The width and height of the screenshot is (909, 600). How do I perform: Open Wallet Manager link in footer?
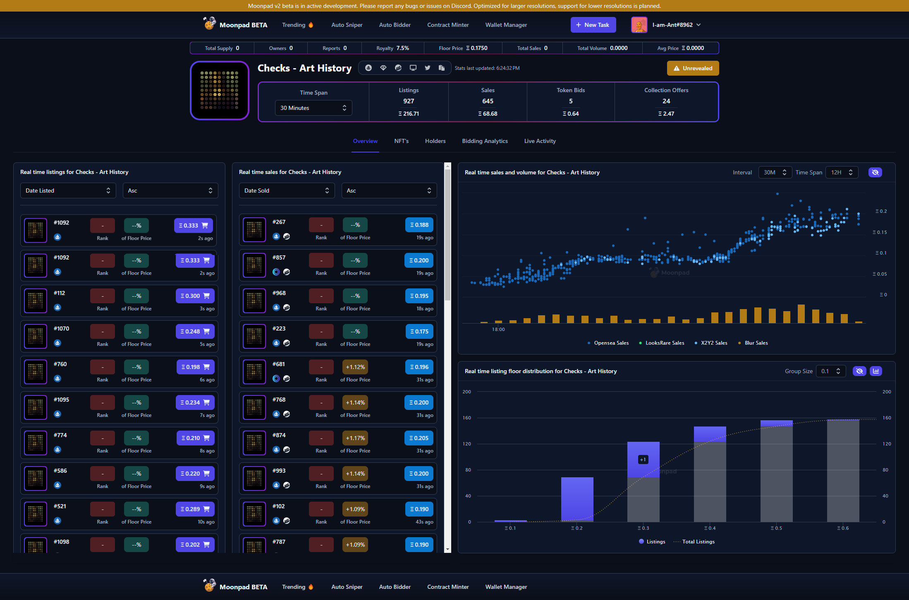pyautogui.click(x=506, y=587)
